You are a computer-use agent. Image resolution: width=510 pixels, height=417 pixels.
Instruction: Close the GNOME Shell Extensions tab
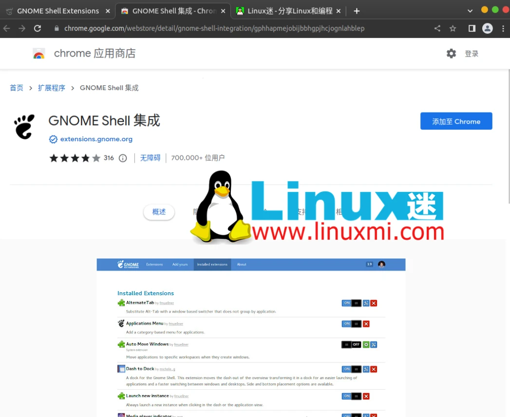point(108,11)
